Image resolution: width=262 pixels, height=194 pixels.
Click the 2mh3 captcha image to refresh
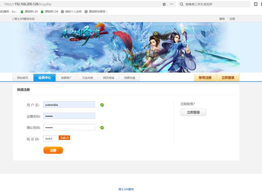tap(64, 138)
